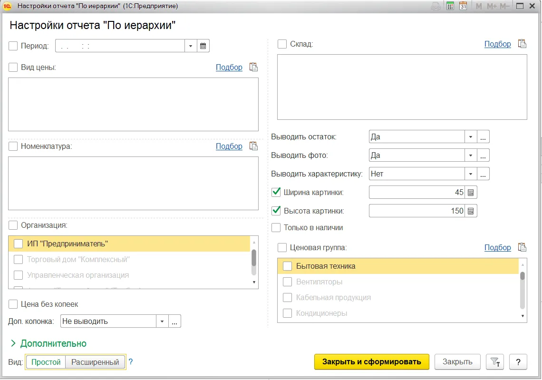The width and height of the screenshot is (542, 380).
Task: Check ИП "Предприниматель" in organization list
Action: pos(19,244)
